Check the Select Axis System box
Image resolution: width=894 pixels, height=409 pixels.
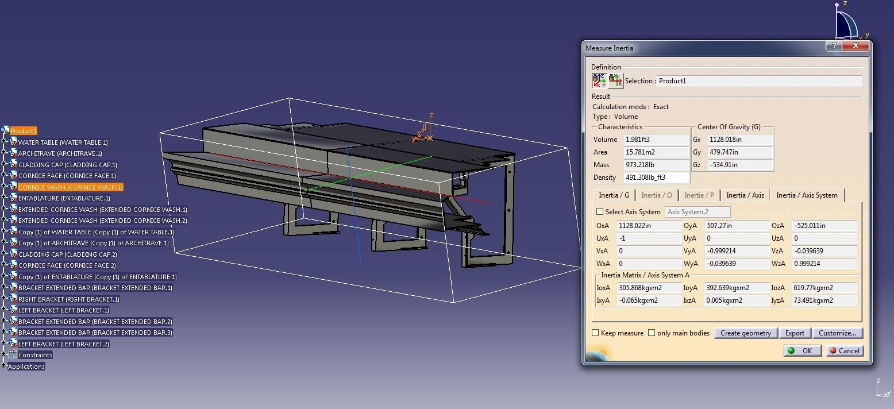pyautogui.click(x=600, y=212)
